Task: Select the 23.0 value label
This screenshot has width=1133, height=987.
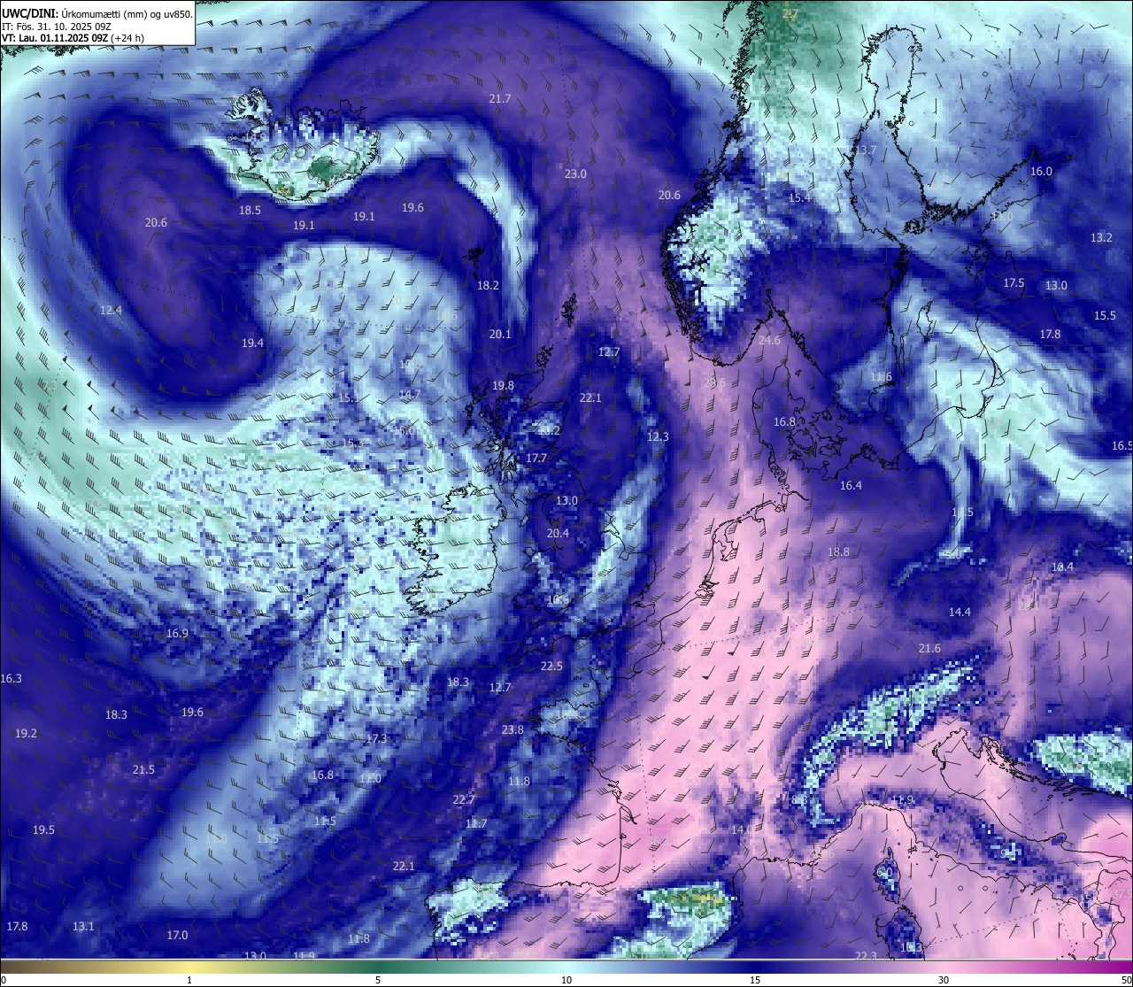Action: tap(575, 173)
